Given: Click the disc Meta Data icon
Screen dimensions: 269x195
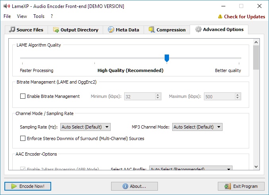Looking at the screenshot, I should coord(111,29).
